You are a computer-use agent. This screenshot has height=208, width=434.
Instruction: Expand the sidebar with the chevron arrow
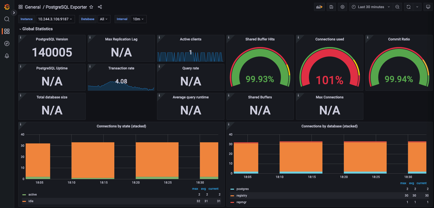14,13
